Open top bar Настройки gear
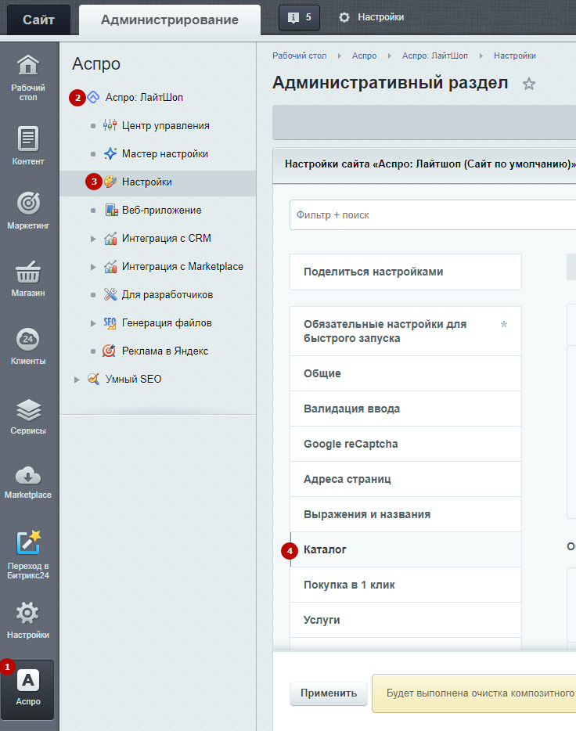Screen dimensions: 576x731 click(372, 17)
